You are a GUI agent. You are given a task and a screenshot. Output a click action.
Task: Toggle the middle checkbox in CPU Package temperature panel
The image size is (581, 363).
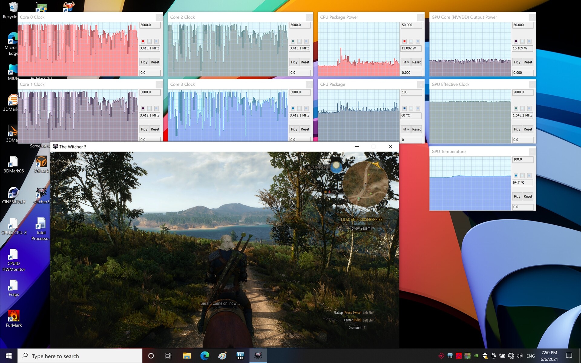pos(411,108)
